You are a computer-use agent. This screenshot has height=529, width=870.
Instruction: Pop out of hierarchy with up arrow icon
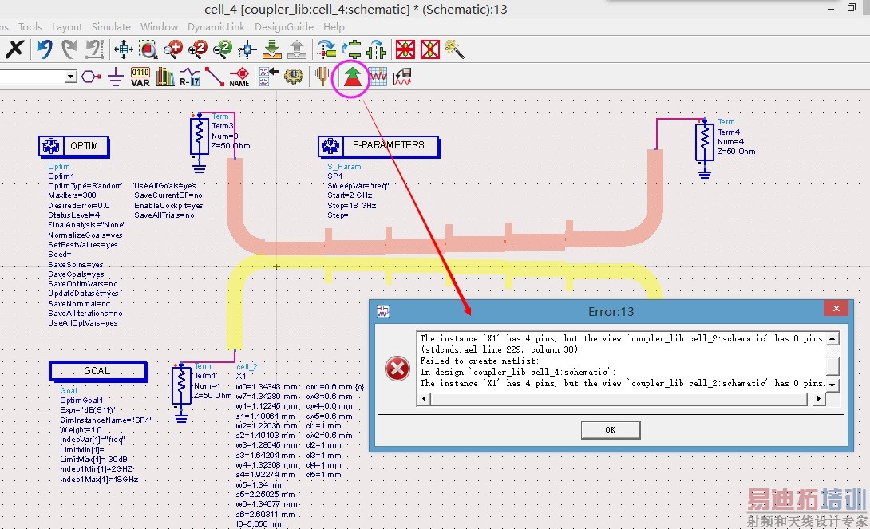click(297, 49)
